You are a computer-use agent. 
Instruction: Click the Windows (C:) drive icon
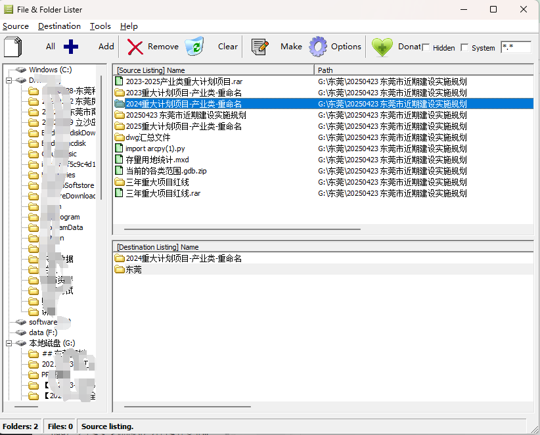[21, 70]
